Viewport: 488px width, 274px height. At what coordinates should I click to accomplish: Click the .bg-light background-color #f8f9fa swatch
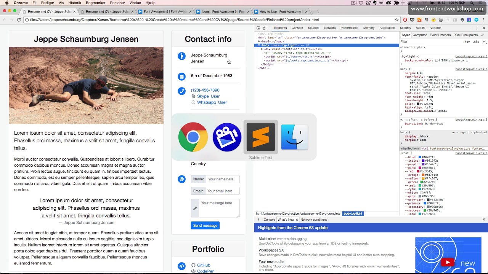pos(437,61)
